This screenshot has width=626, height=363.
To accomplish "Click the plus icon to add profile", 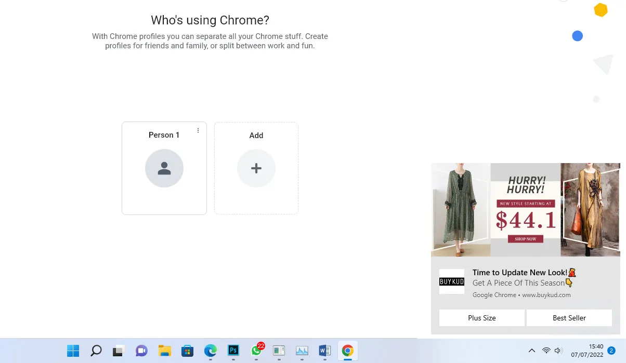I will click(256, 168).
